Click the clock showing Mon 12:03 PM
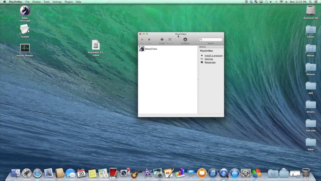Image resolution: width=321 pixels, height=181 pixels. point(298,2)
